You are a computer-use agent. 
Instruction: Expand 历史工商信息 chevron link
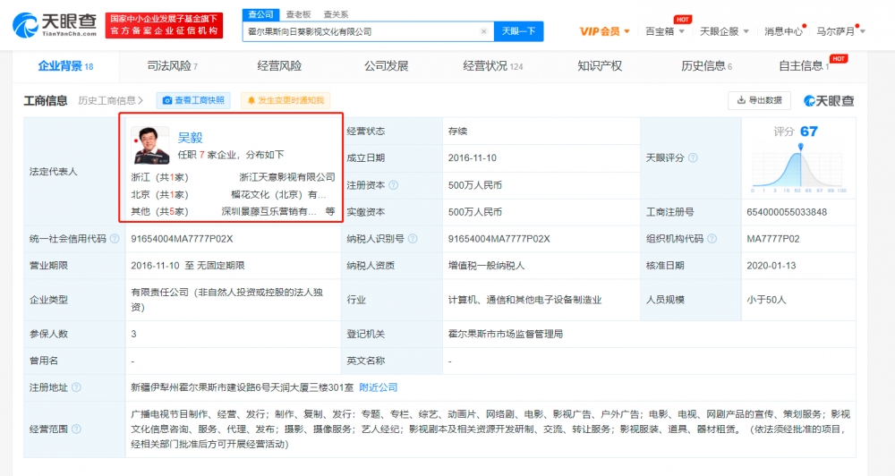click(x=110, y=100)
